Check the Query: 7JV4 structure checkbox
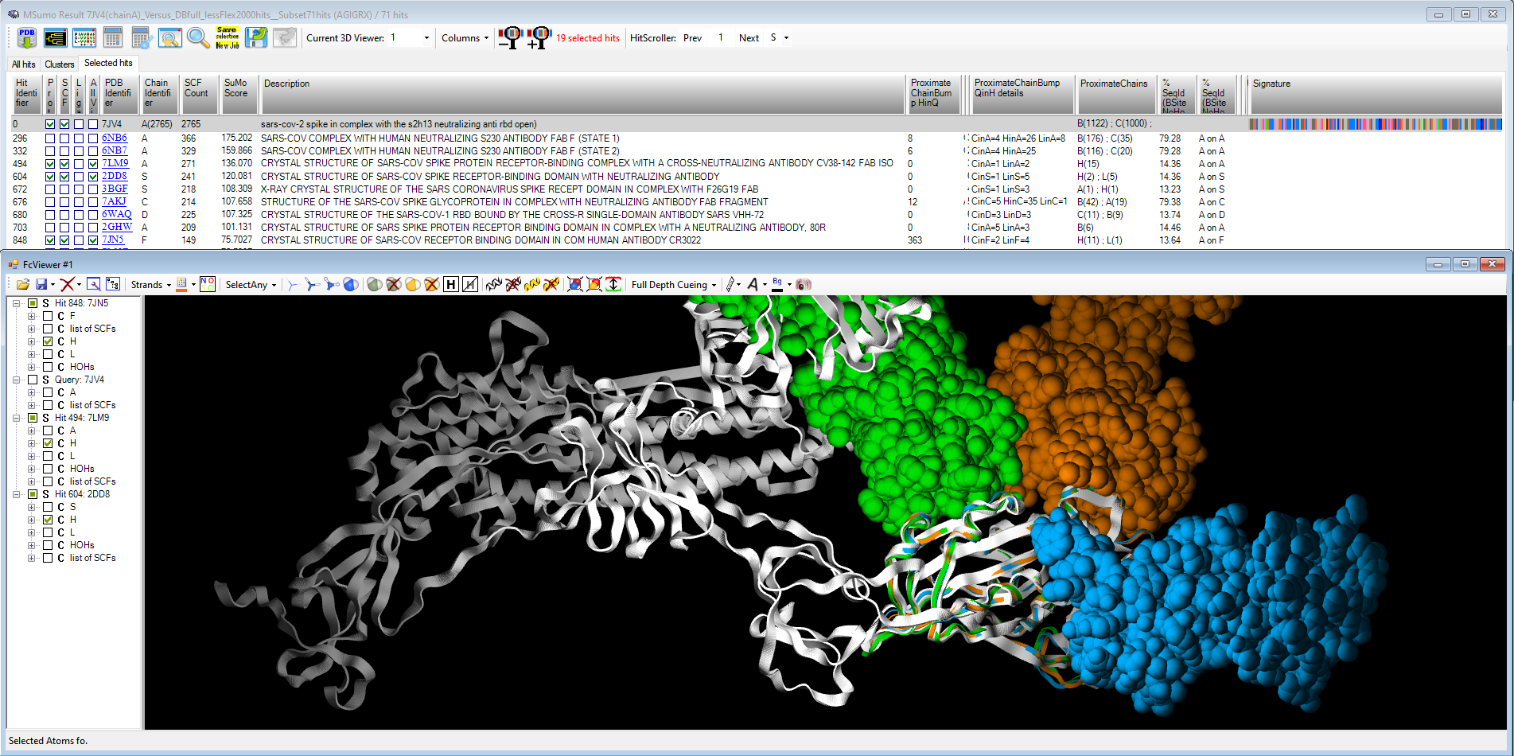 click(33, 380)
